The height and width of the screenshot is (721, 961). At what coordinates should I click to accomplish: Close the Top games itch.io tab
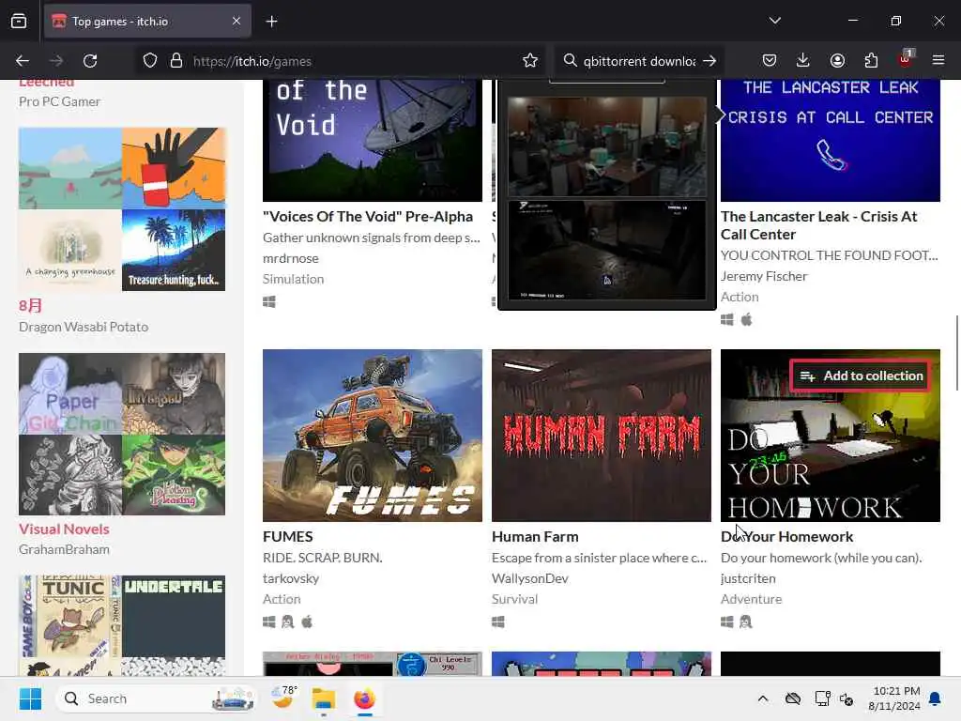coord(236,22)
